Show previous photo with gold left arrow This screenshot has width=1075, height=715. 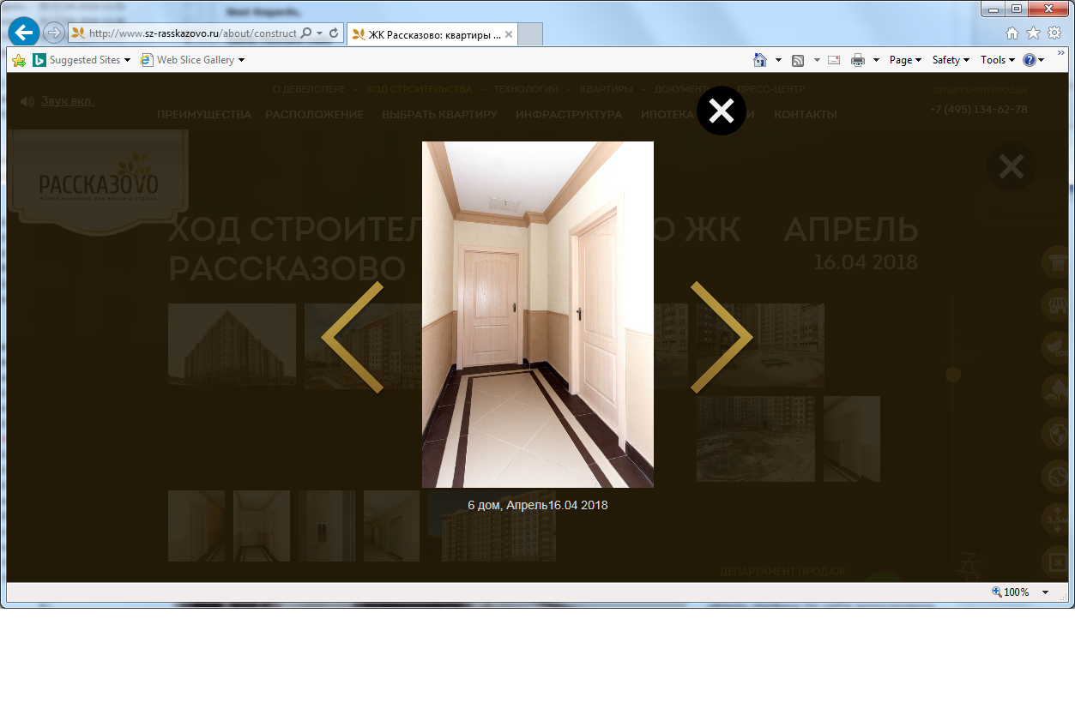pos(352,337)
